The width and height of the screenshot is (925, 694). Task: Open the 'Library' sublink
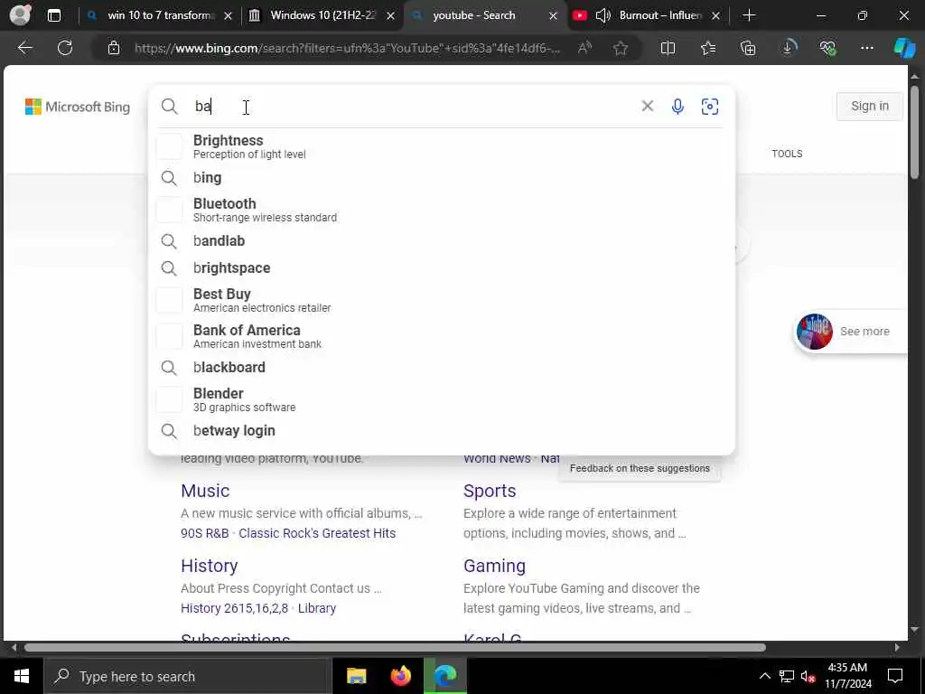(316, 608)
